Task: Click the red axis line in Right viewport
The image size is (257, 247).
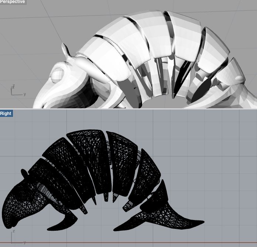Action: tap(129, 243)
